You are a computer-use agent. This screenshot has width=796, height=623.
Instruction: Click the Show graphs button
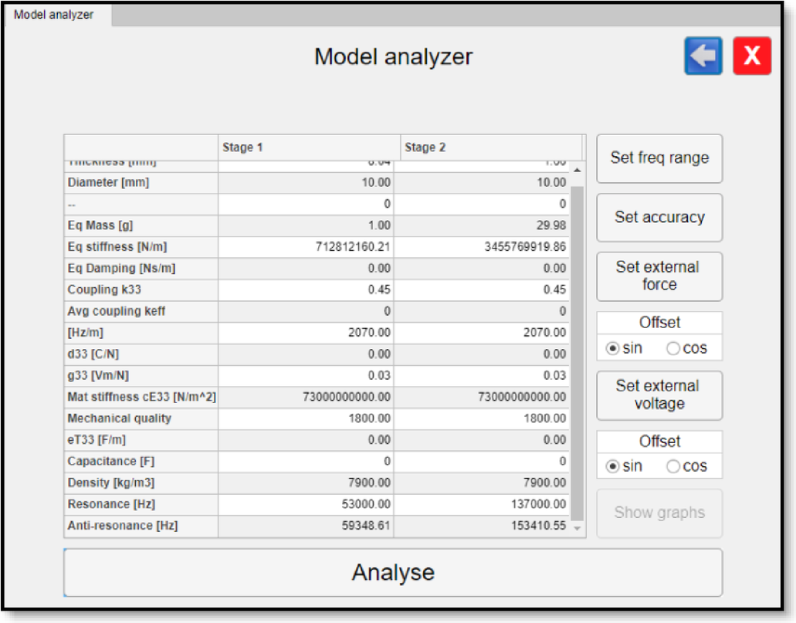coord(659,513)
